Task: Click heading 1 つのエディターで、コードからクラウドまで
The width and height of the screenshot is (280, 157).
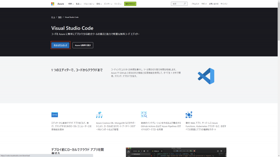Action: [77, 70]
